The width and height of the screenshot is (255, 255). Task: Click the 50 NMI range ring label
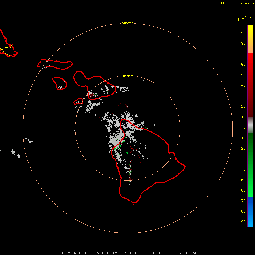127,76
